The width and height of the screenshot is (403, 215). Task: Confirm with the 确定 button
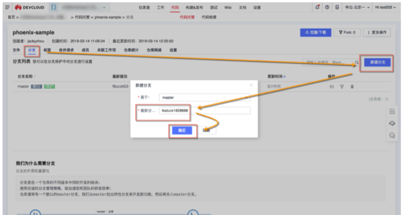182,130
